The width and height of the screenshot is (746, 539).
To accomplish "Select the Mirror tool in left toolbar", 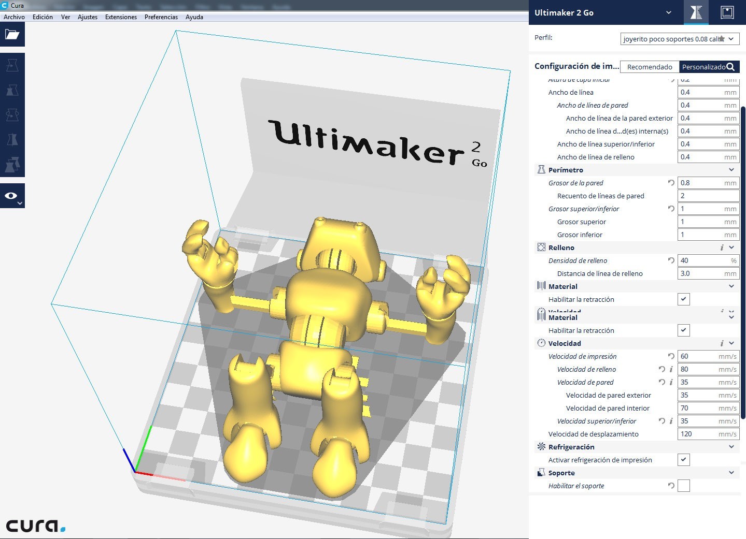I will click(12, 140).
